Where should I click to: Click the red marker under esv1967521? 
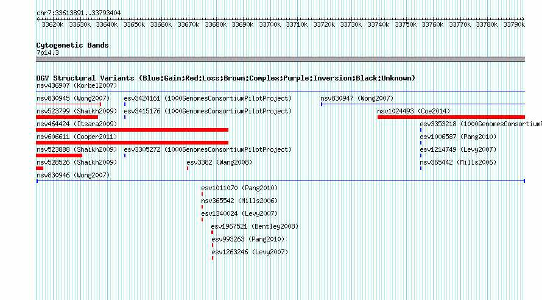[213, 232]
